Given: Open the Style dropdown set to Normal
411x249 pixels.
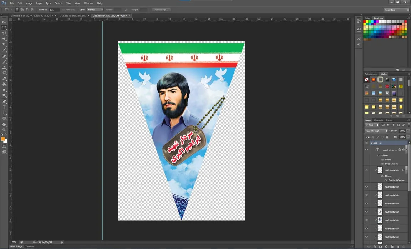Looking at the screenshot, I should (95, 10).
